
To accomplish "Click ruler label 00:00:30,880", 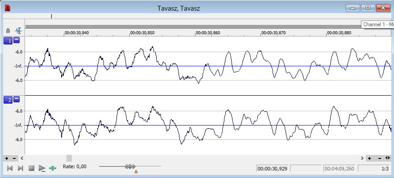I will (339, 33).
